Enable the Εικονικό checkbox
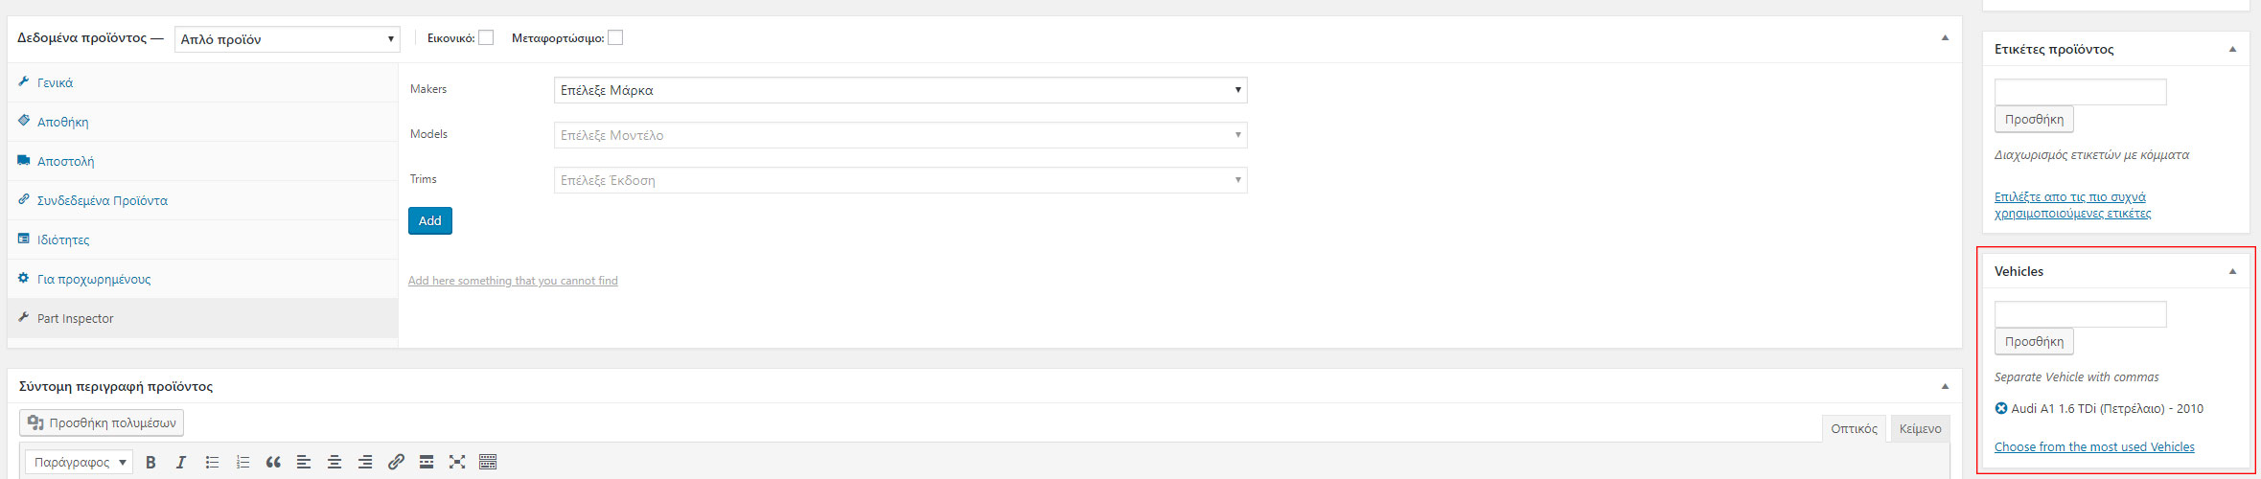Screen dimensions: 2261x479 pos(486,38)
